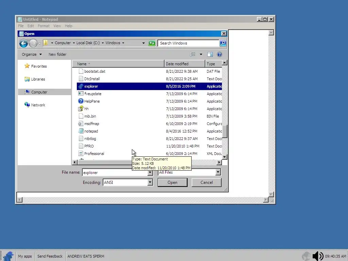
Task: Expand the Windows breadcrumb arrow
Action: click(x=123, y=43)
